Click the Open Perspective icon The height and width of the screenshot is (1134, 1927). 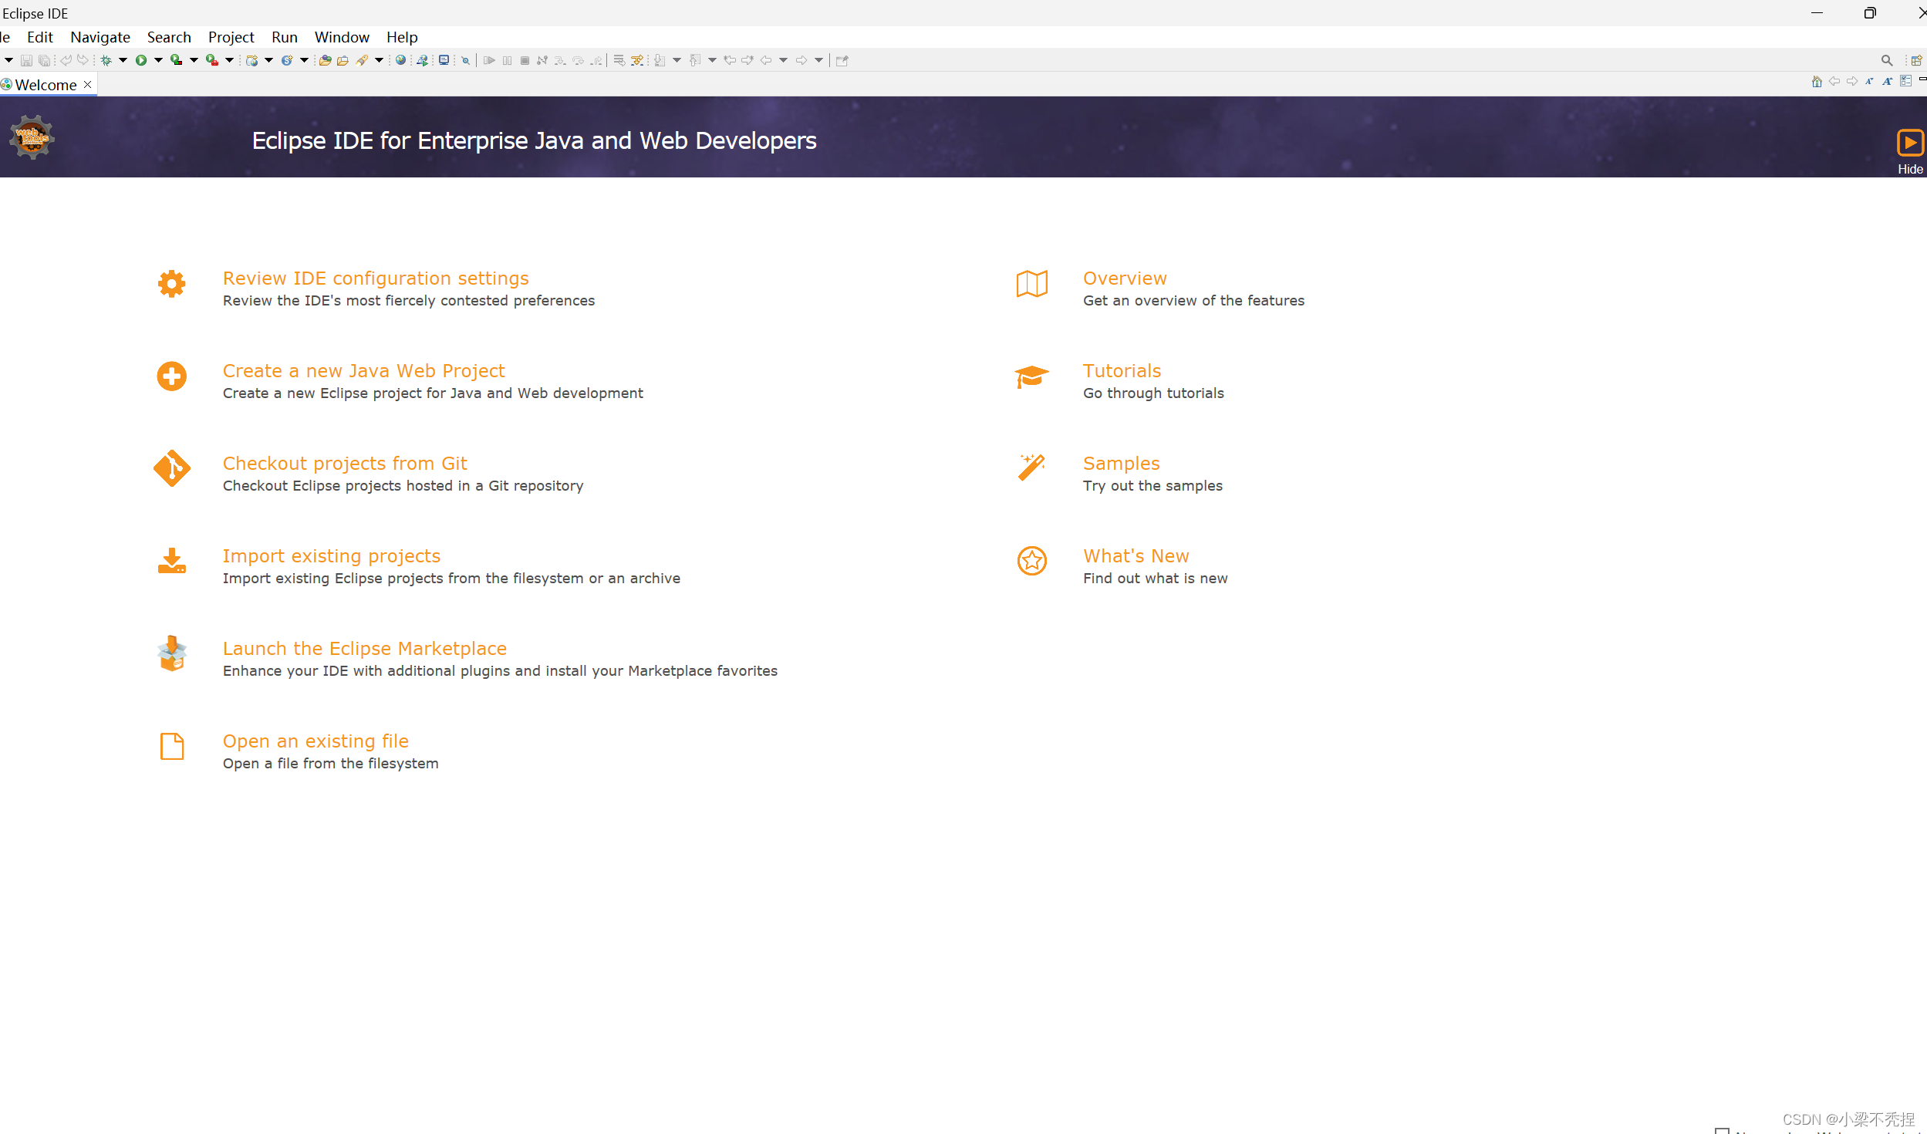click(1916, 60)
